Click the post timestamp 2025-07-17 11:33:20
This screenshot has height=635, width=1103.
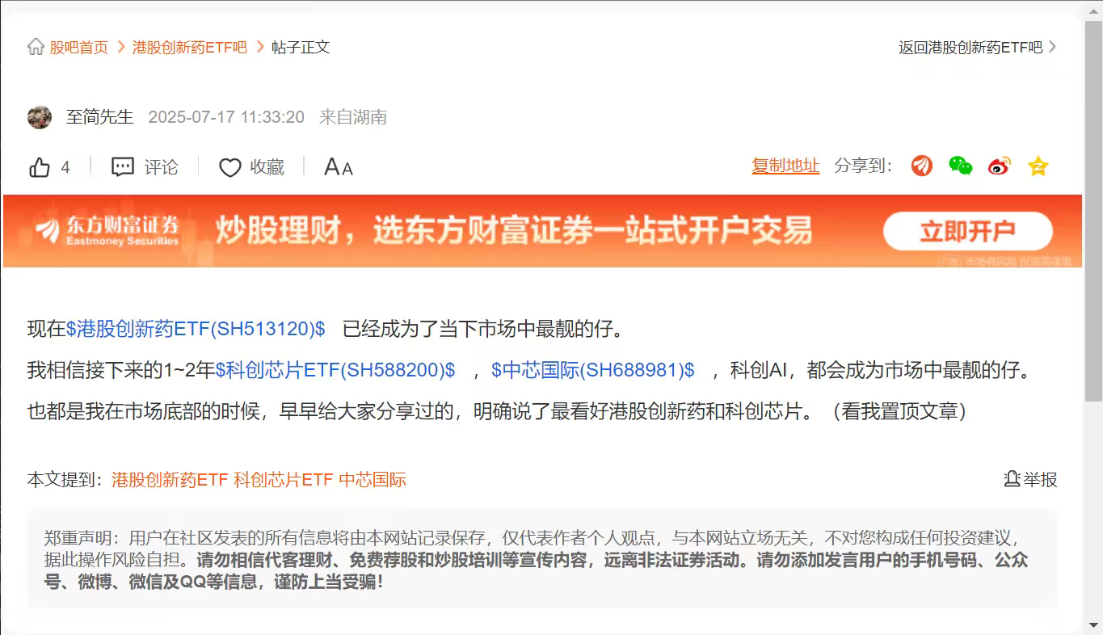[x=226, y=117]
